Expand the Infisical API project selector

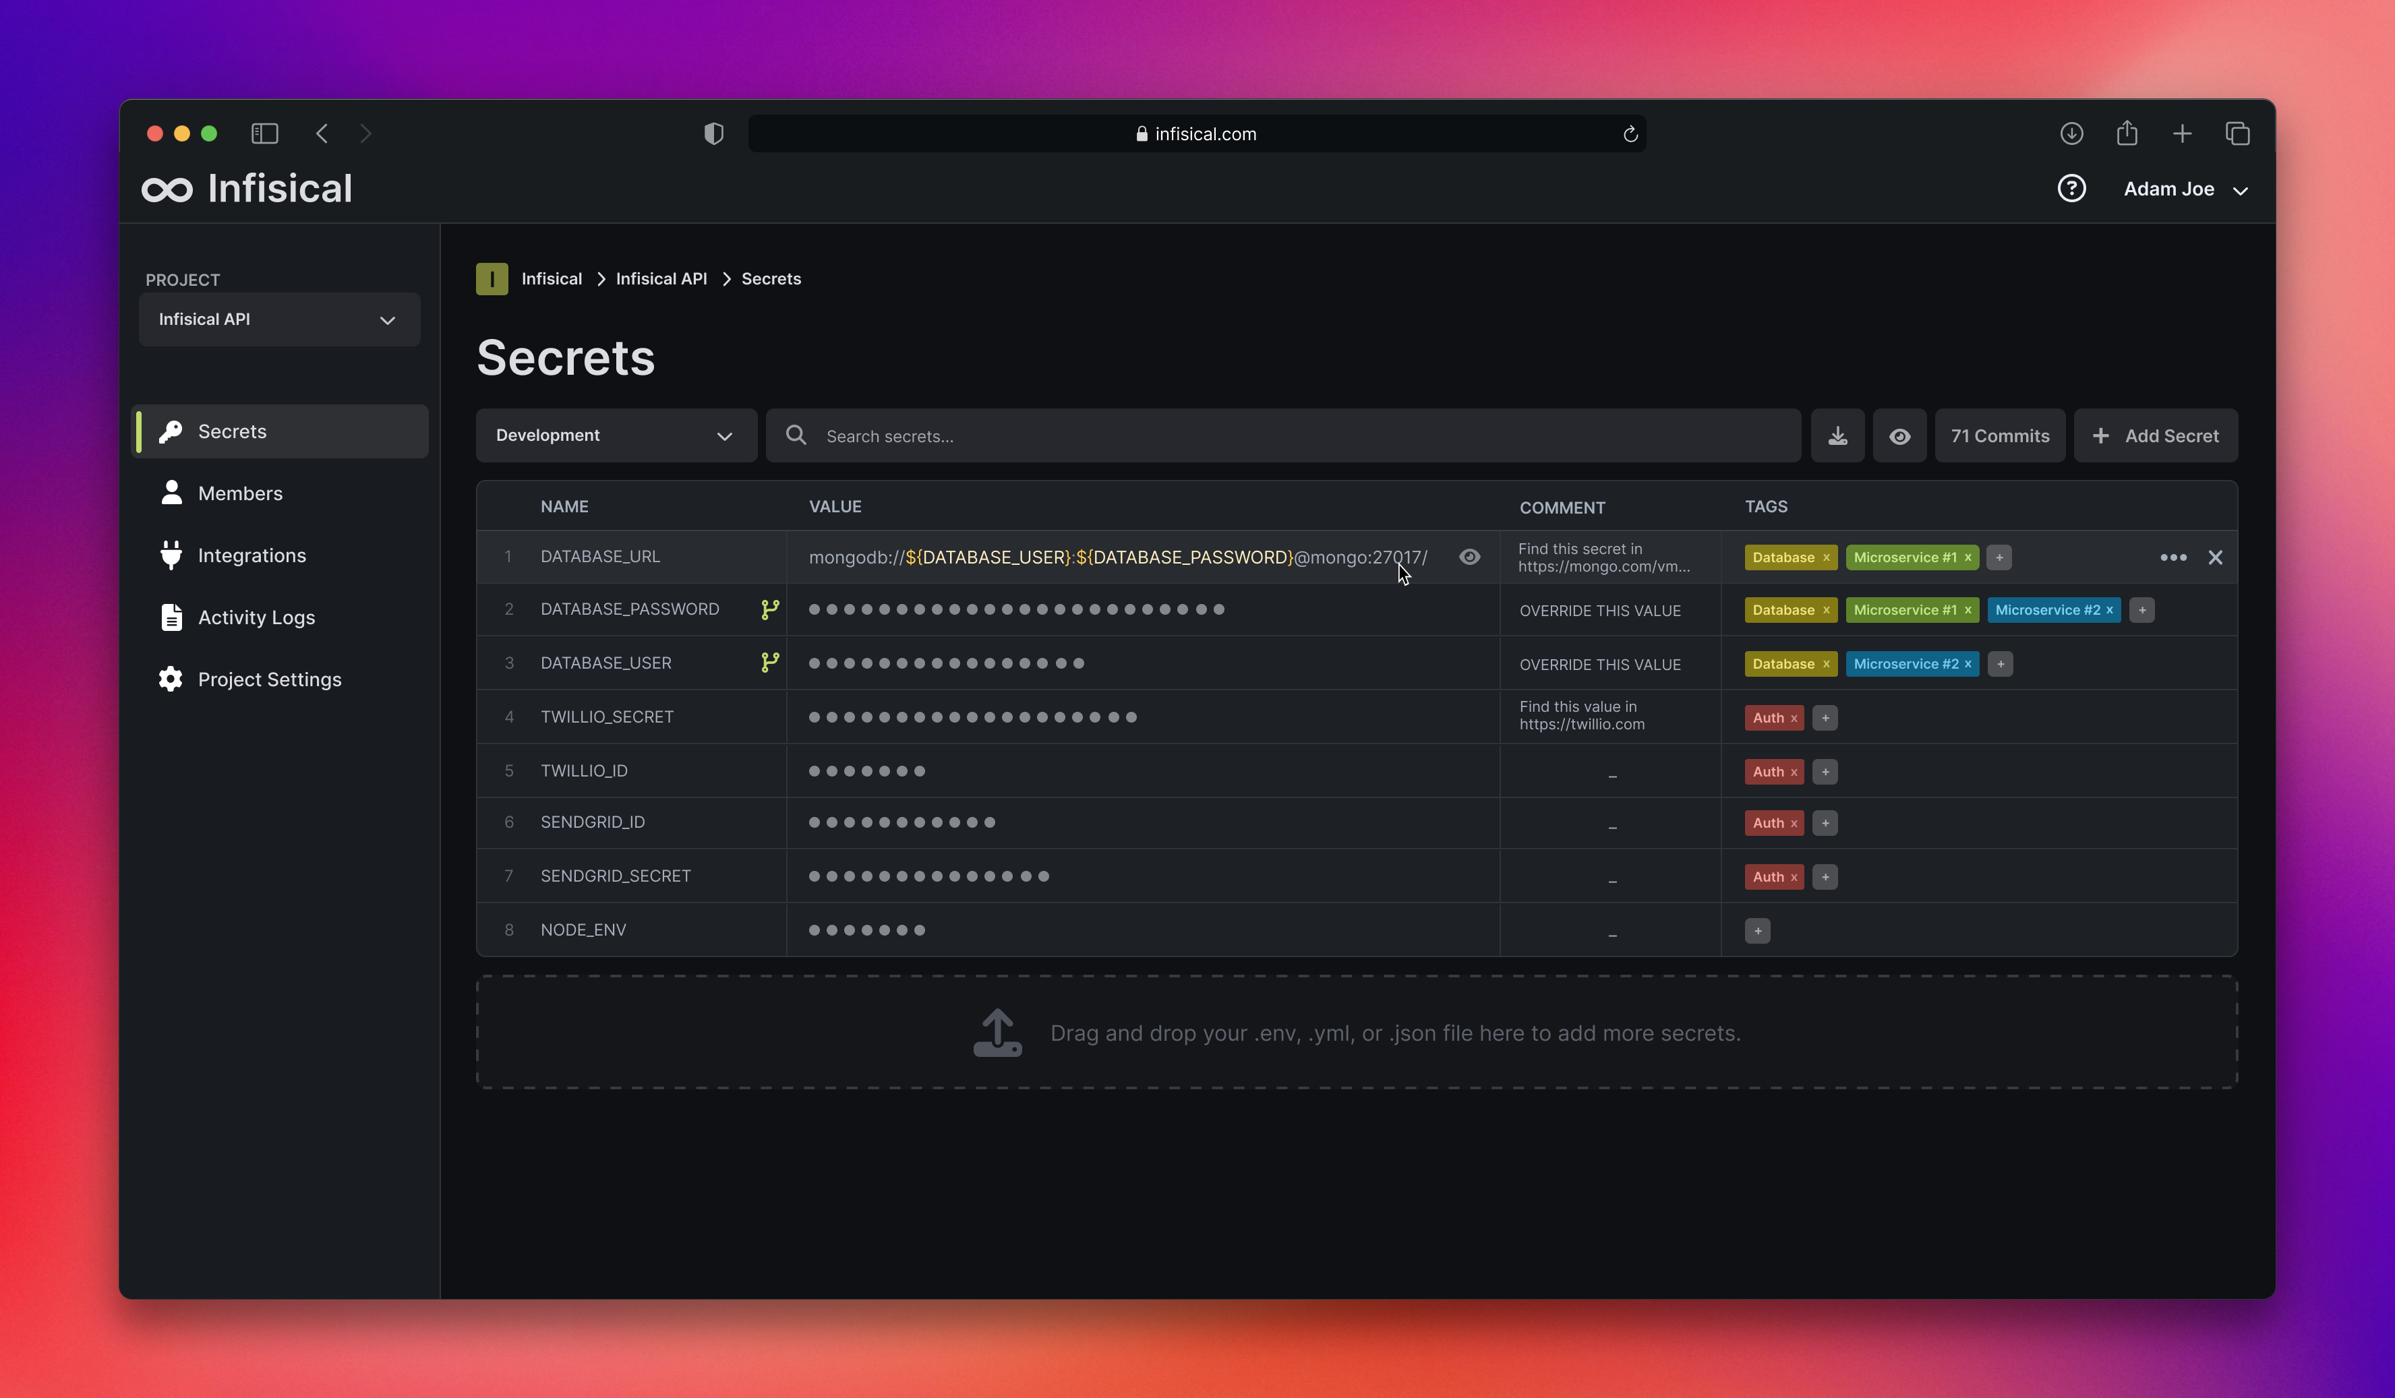[x=278, y=320]
